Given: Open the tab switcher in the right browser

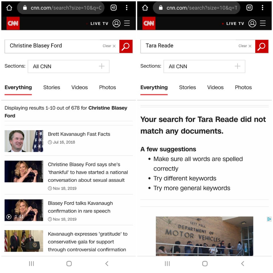Looking at the screenshot, I should [x=249, y=7].
